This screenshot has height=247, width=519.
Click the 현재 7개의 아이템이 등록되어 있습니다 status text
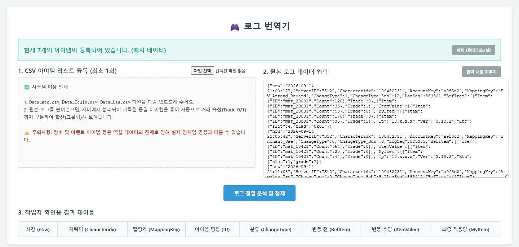pos(95,50)
